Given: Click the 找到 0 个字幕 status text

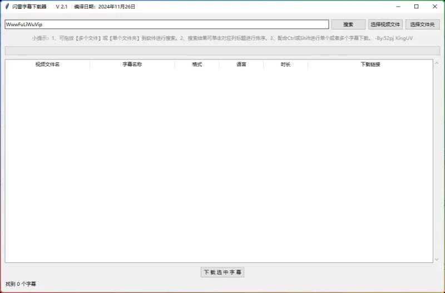Looking at the screenshot, I should point(21,284).
